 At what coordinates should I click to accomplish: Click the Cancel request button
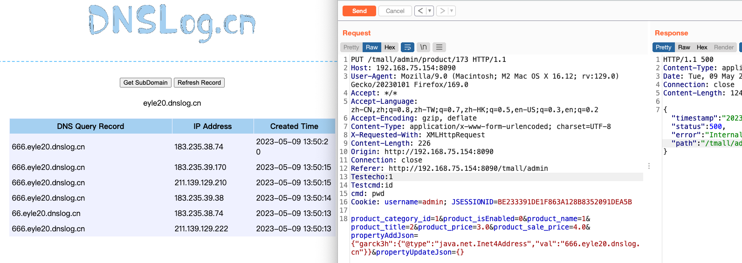pos(395,11)
